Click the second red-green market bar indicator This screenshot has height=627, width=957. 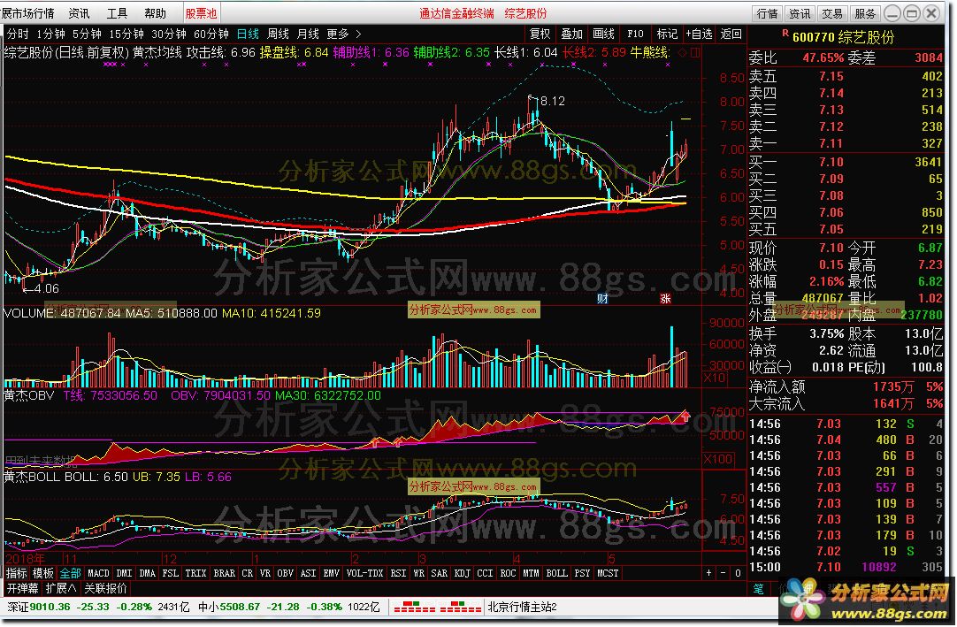[x=461, y=607]
